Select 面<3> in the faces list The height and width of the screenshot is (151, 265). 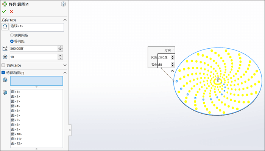coord(16,101)
